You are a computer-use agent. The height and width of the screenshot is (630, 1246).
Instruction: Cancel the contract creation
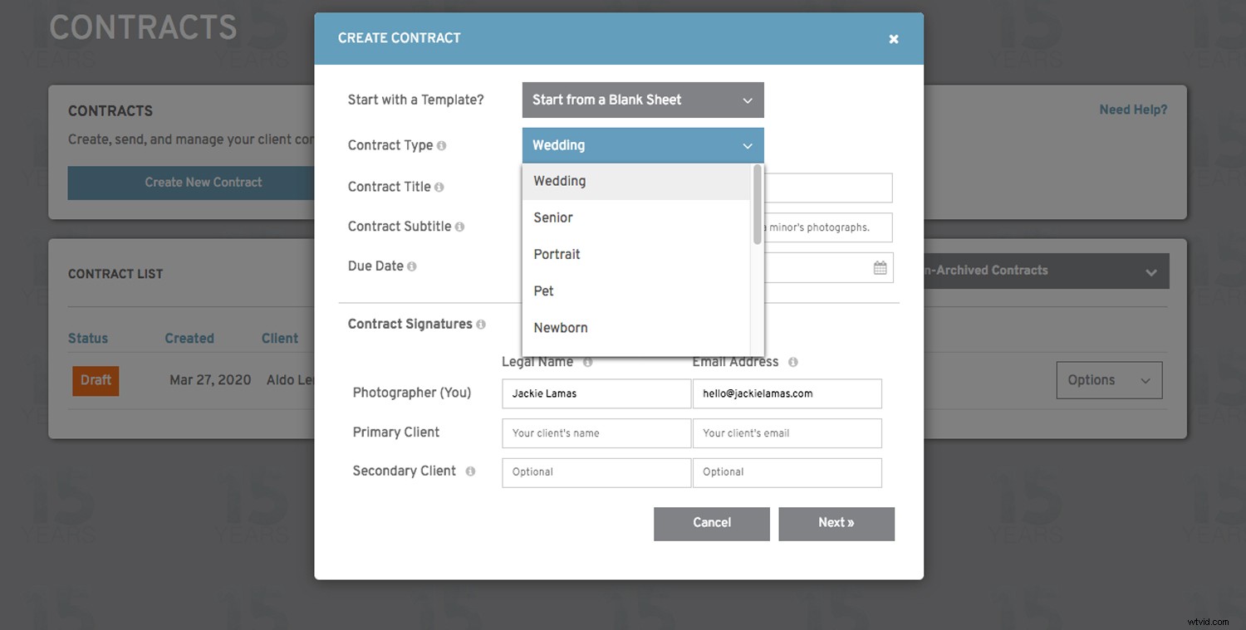(711, 524)
